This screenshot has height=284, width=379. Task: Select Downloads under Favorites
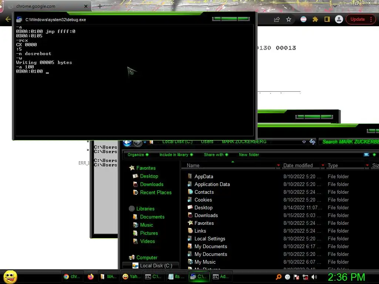[x=151, y=184]
